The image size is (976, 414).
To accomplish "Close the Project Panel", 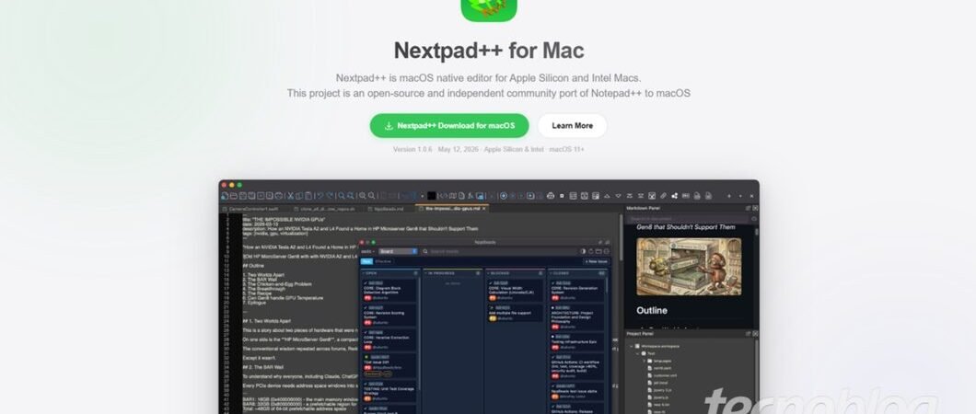I will (755, 334).
